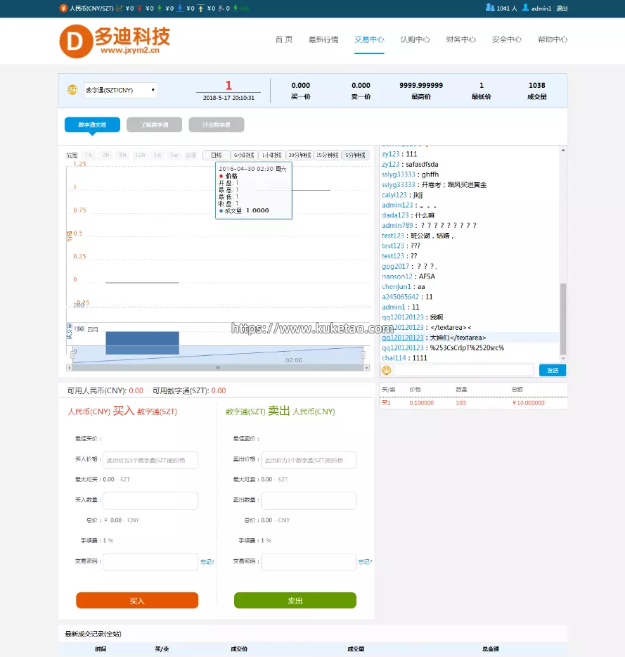The height and width of the screenshot is (657, 625).
Task: Click the blue download-arrow icon in top bar
Action: [x=180, y=8]
